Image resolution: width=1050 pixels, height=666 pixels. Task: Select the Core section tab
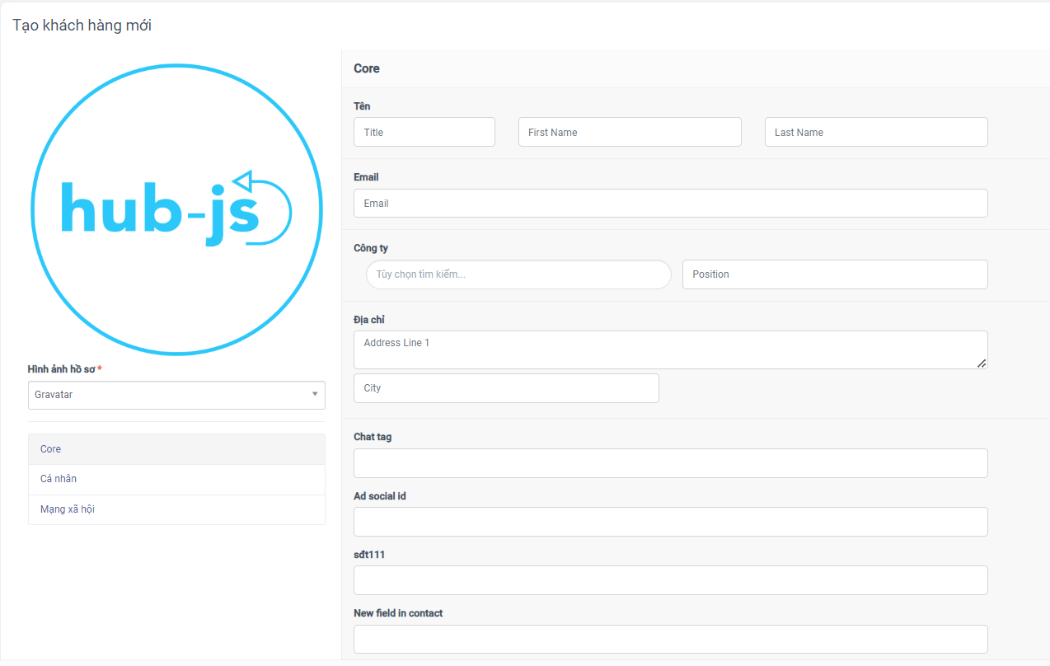(x=176, y=449)
